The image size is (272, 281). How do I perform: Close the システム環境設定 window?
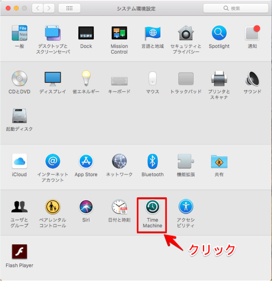(8, 8)
